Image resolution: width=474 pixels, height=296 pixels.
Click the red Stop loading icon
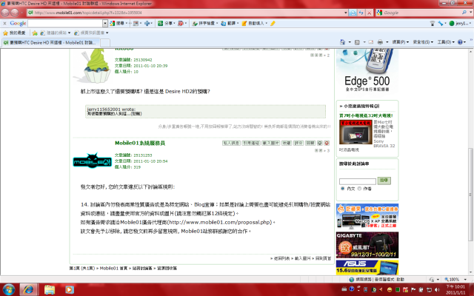(369, 13)
